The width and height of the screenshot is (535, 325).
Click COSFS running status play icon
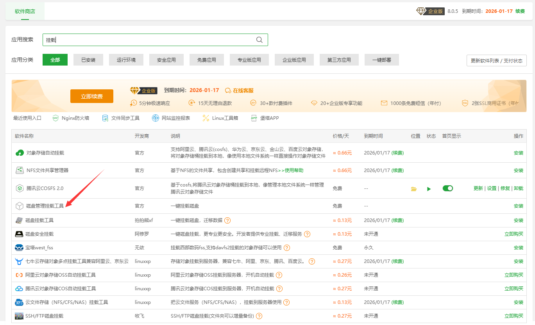tap(429, 189)
